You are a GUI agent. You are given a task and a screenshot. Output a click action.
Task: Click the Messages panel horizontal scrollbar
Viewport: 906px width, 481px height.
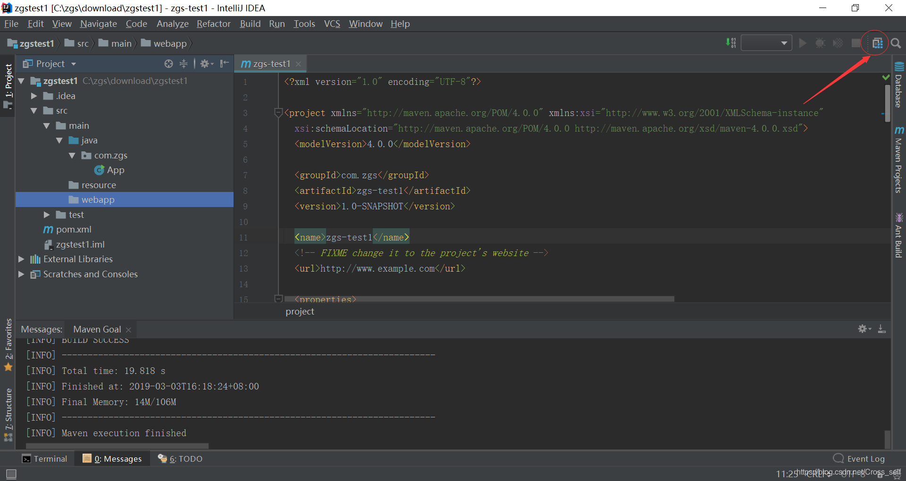tap(117, 446)
